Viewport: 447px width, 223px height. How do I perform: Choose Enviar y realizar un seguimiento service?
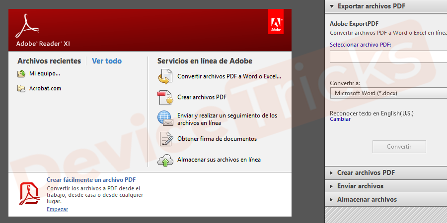[x=227, y=119]
